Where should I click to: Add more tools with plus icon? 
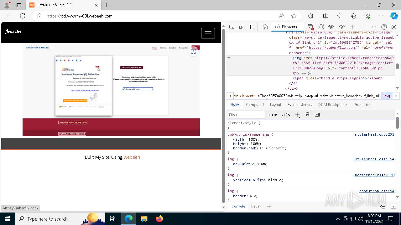(353, 27)
